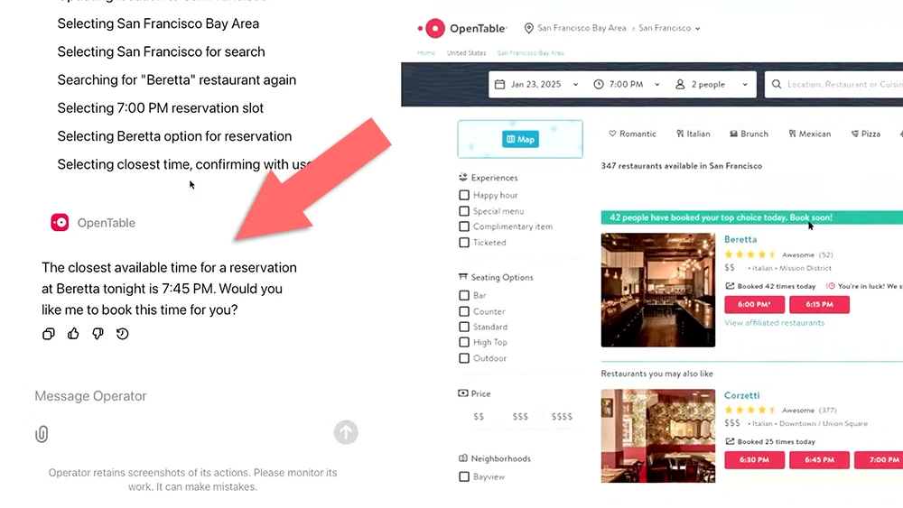Give thumbs up to Operator response

coord(73,334)
